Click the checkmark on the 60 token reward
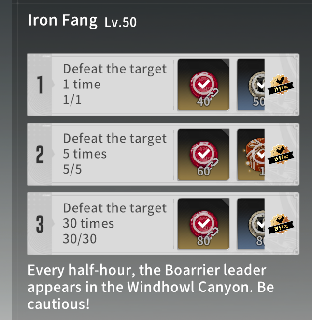Image resolution: width=312 pixels, height=320 pixels. point(203,153)
